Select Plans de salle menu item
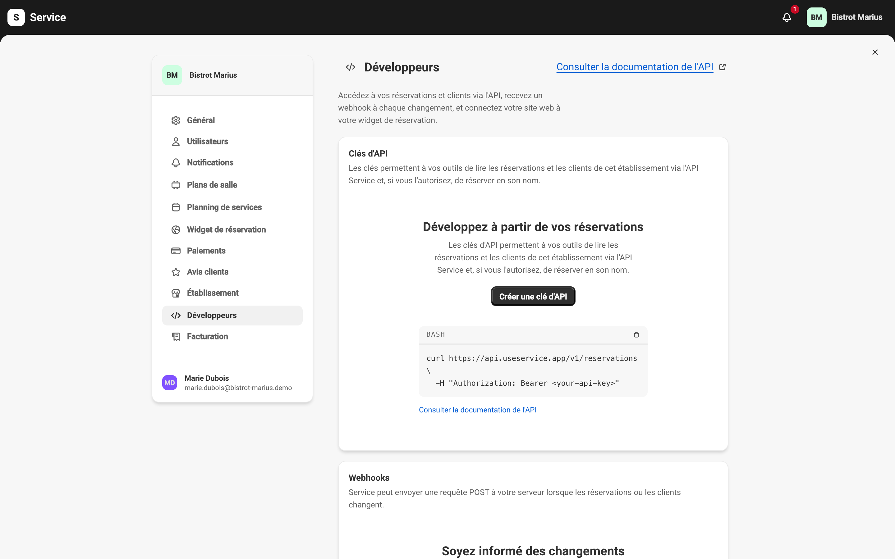 coord(232,185)
